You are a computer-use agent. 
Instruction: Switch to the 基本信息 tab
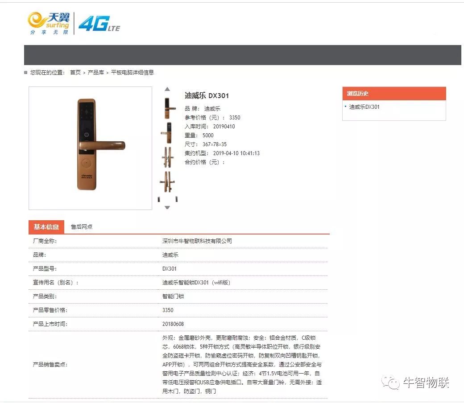coord(46,227)
